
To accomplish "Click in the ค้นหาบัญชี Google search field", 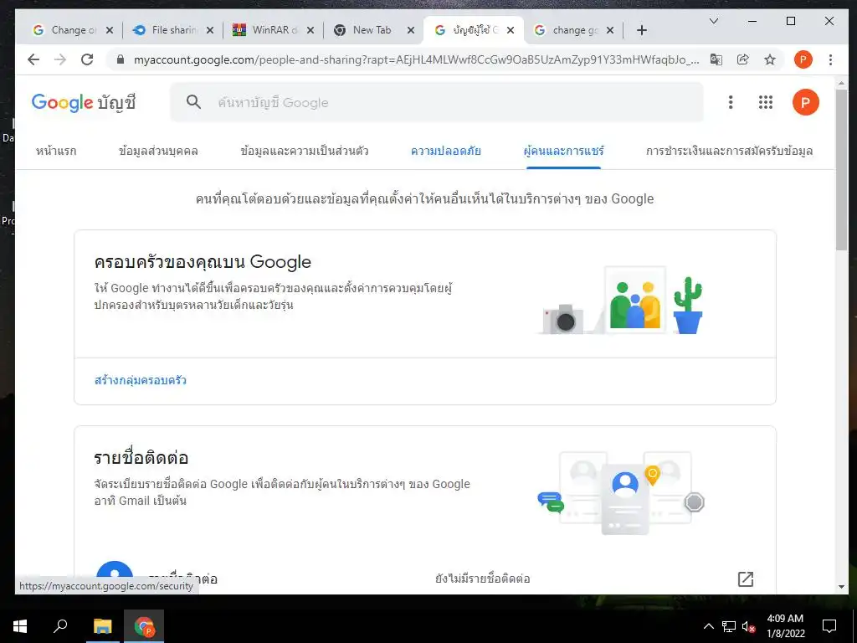I will tap(437, 102).
